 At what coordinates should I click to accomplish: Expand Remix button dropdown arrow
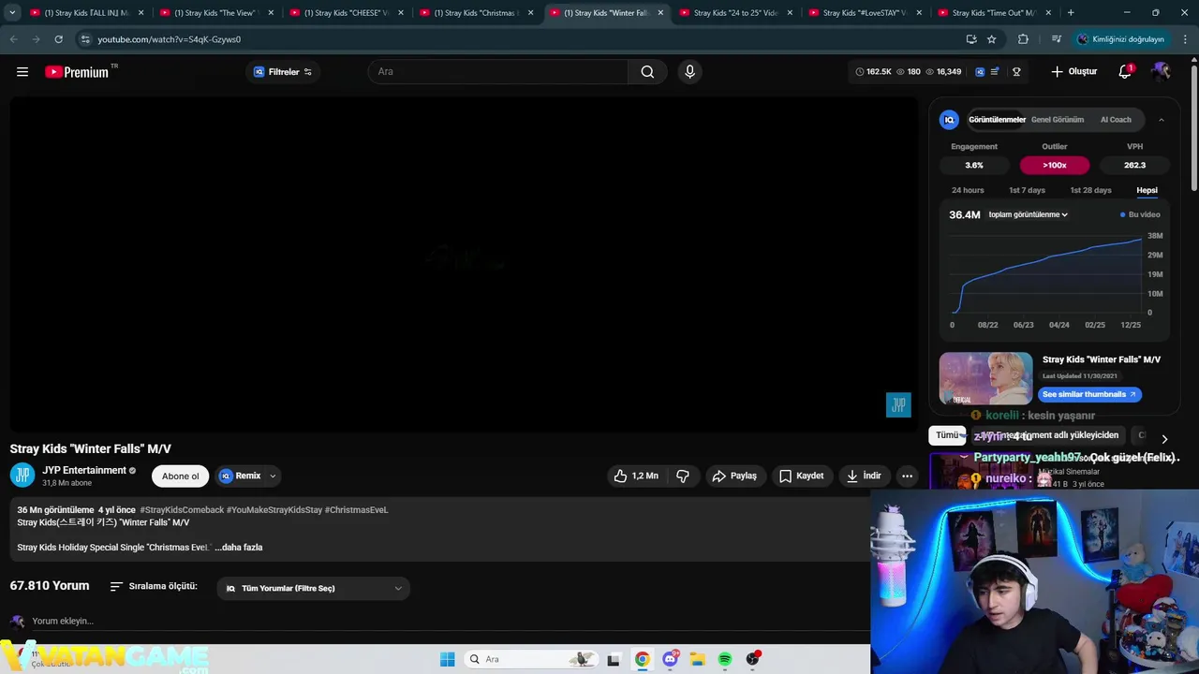click(x=273, y=476)
